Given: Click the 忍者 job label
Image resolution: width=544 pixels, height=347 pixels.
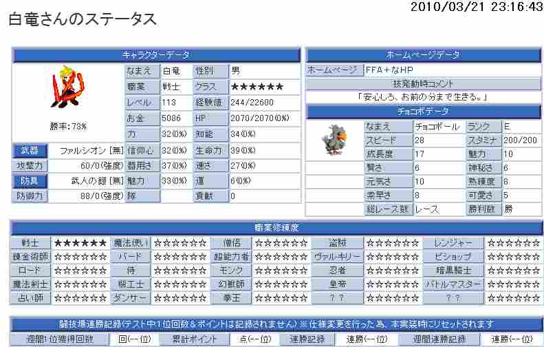Looking at the screenshot, I should pos(338,271).
